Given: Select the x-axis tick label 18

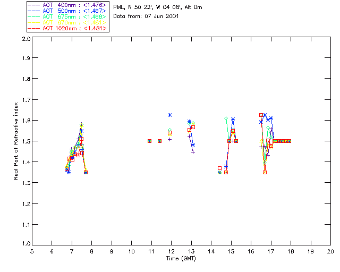Looking at the screenshot, I should tap(291, 251).
